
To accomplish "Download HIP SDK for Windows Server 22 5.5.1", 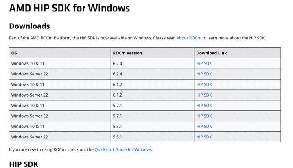I will point(204,137).
